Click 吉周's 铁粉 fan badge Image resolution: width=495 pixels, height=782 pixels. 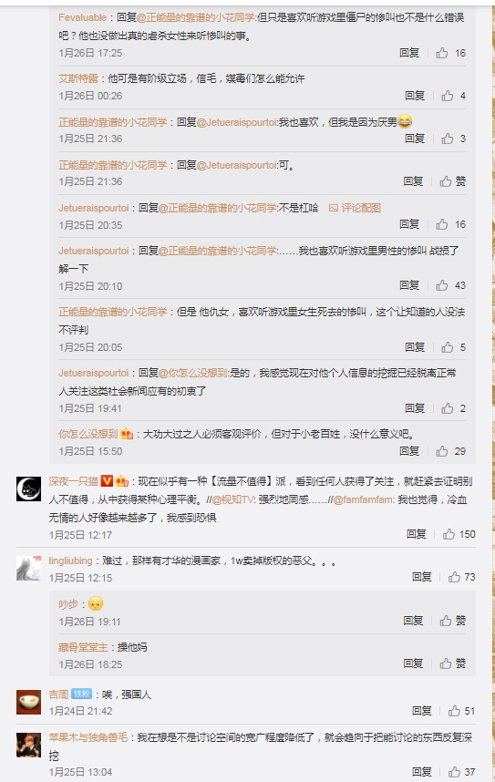[82, 695]
